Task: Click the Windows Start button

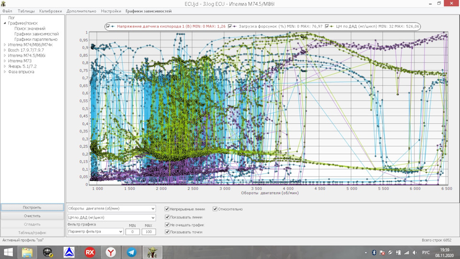Action: [9, 252]
